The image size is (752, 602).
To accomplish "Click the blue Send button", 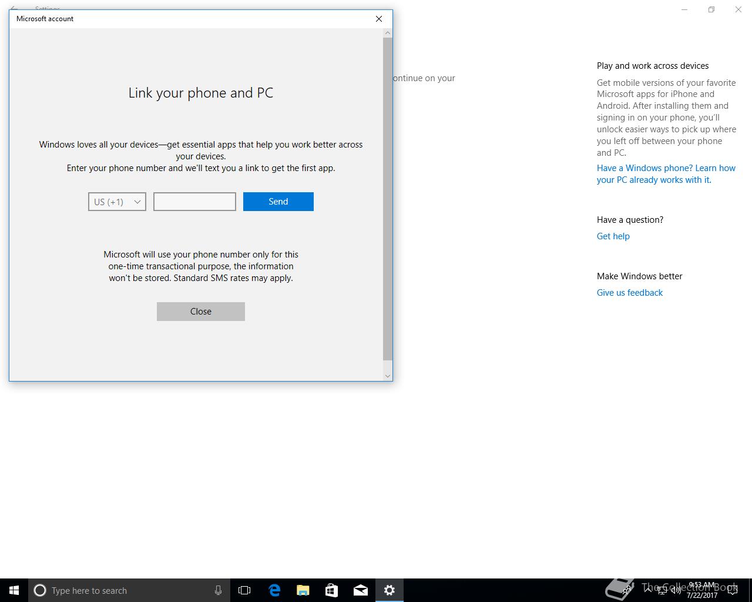I will click(x=278, y=202).
